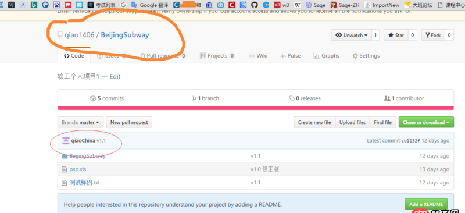This screenshot has height=213, width=465.
Task: Switch to the Projects tab
Action: pyautogui.click(x=217, y=56)
